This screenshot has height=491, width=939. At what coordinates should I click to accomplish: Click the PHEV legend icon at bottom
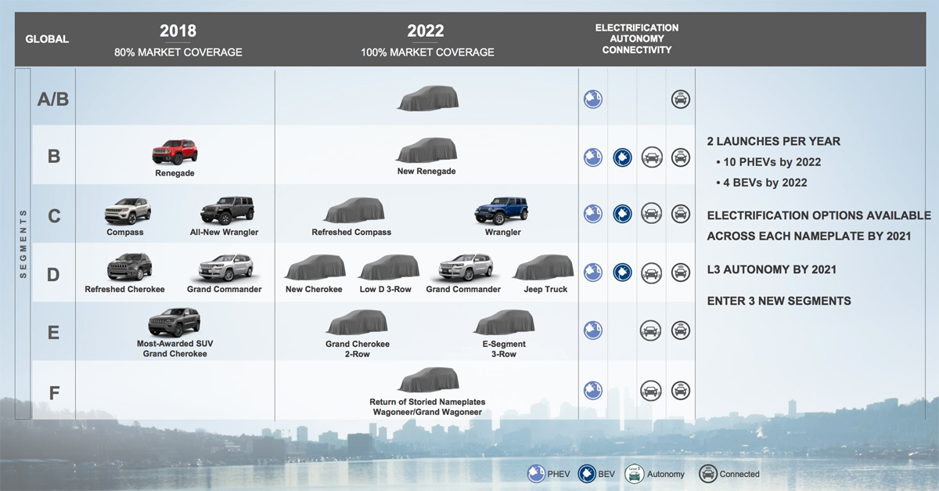pyautogui.click(x=537, y=474)
